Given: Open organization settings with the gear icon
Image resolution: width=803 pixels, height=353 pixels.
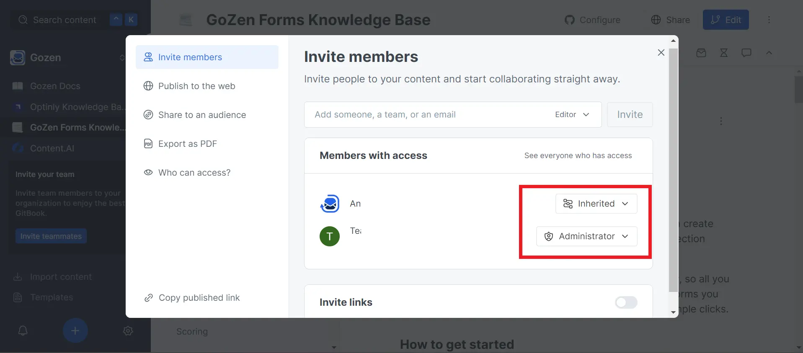Looking at the screenshot, I should [128, 330].
